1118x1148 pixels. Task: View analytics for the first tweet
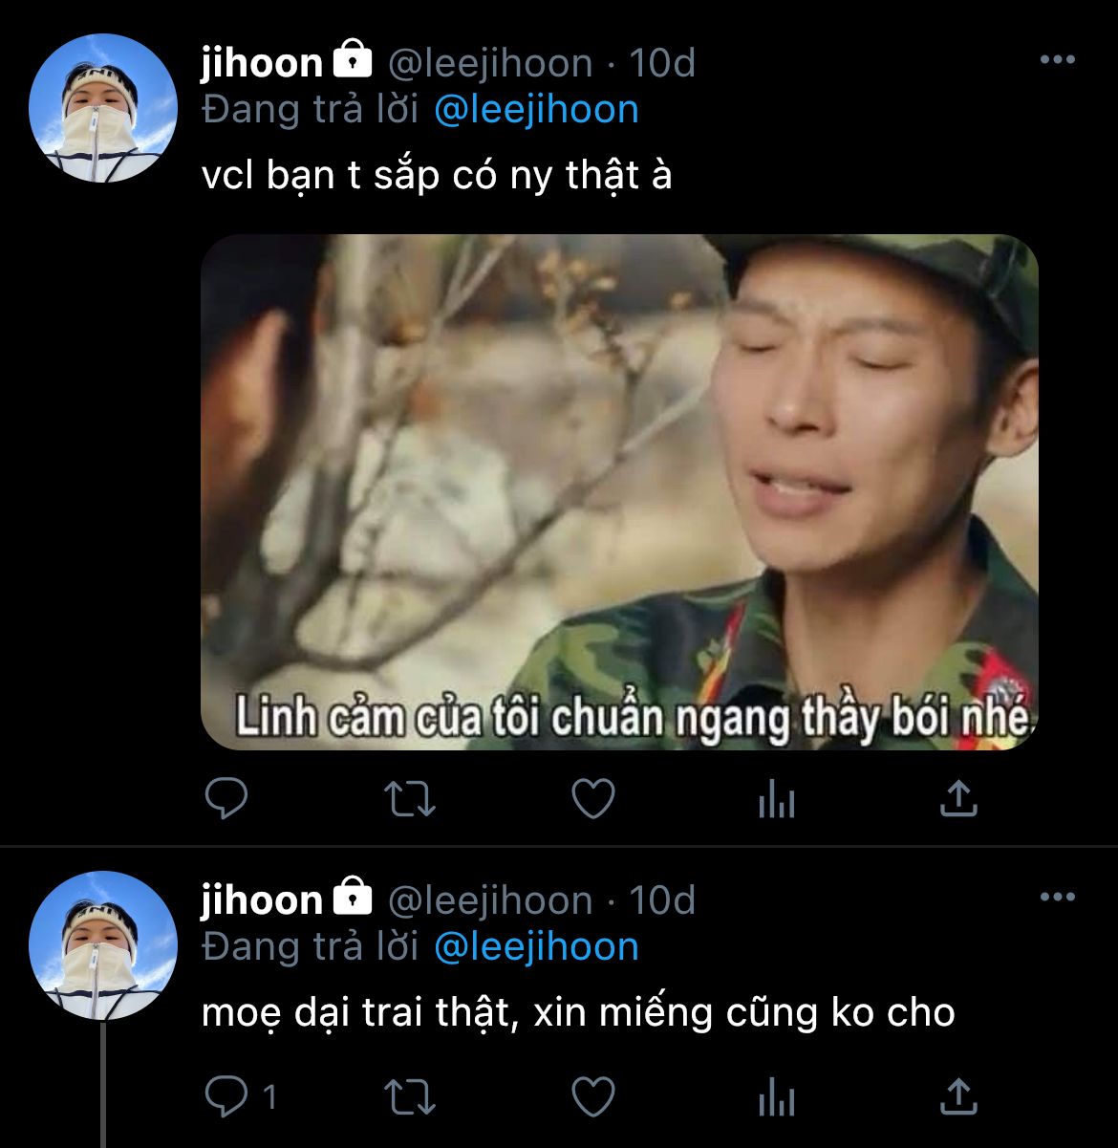pos(776,799)
